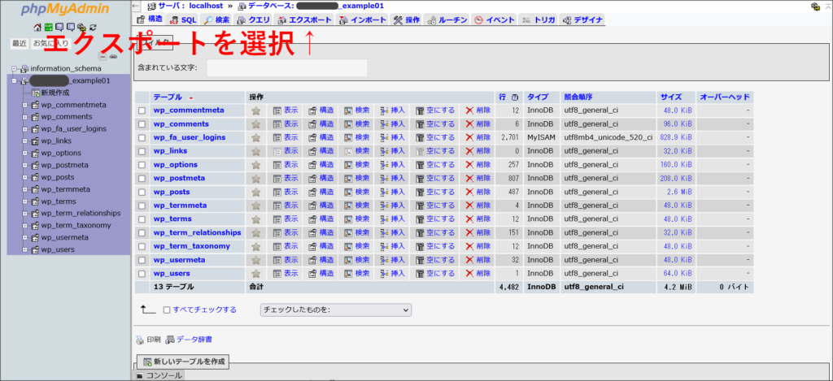Click the 削除 delete action for wp_links
Screen dimensions: 833x381
tap(478, 151)
